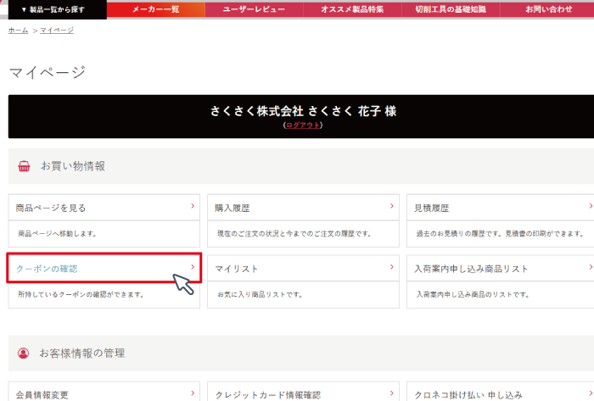Click arrow beside 商品ページを見る
The image size is (594, 401).
click(x=193, y=206)
